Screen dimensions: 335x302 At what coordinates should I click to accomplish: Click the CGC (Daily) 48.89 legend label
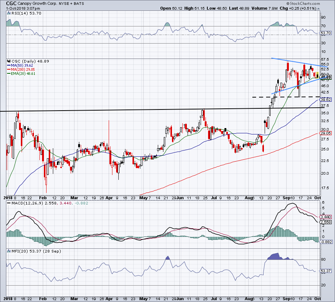(31, 61)
